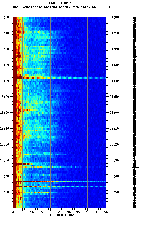The image size is (146, 229).
Task: Click the "UTC" timezone label
Action: point(109,7)
